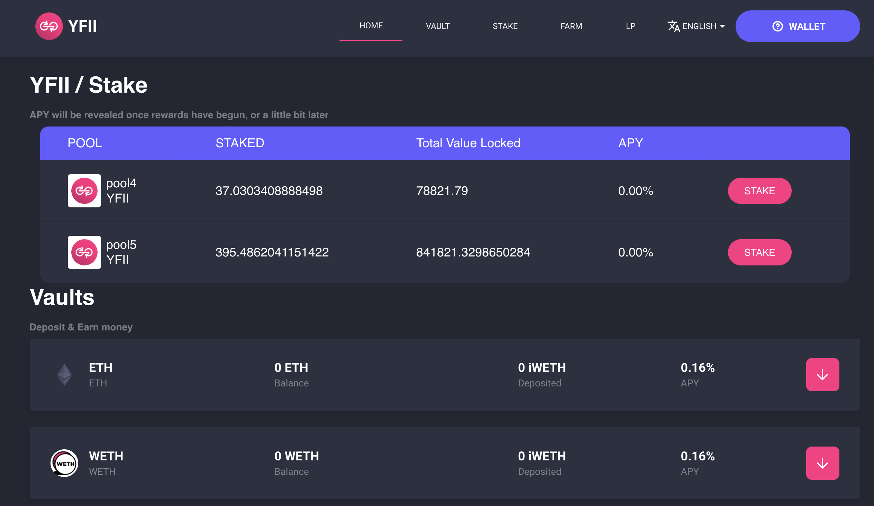Click STAKE button for pool5
The height and width of the screenshot is (506, 874).
[759, 252]
